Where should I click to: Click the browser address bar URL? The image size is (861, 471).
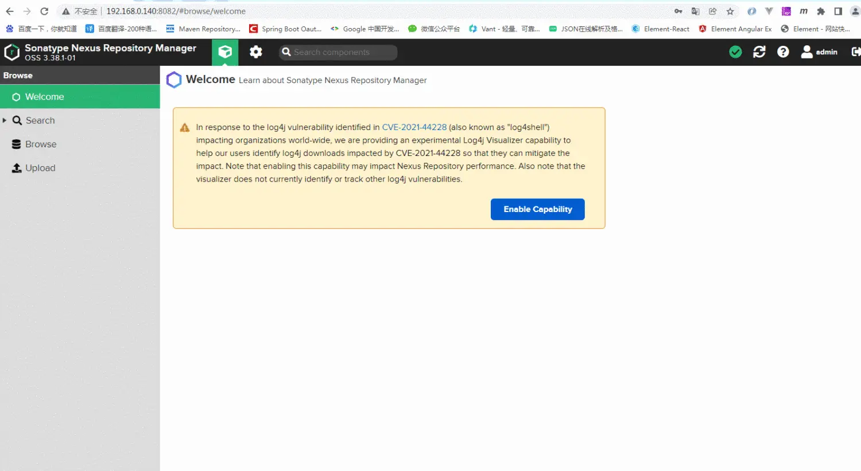tap(176, 11)
